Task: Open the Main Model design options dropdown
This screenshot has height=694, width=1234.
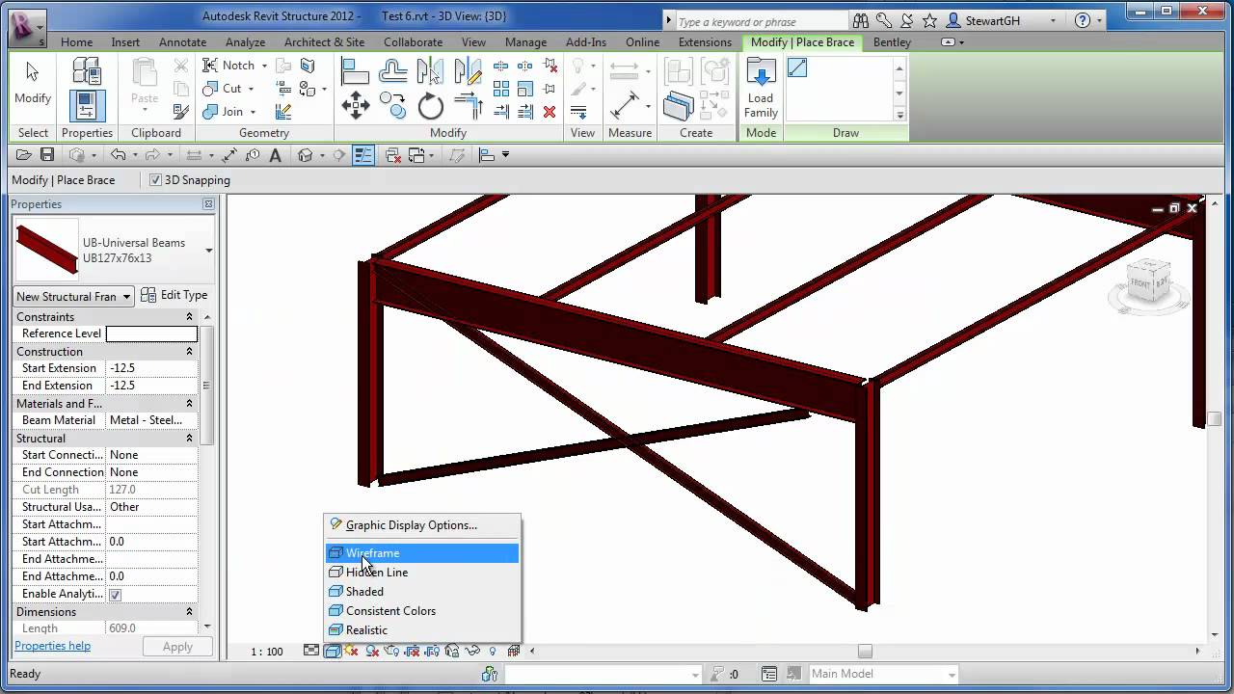Action: pyautogui.click(x=882, y=674)
